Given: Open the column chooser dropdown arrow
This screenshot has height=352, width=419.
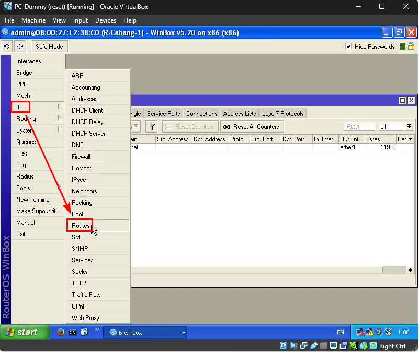Looking at the screenshot, I should pos(410,139).
